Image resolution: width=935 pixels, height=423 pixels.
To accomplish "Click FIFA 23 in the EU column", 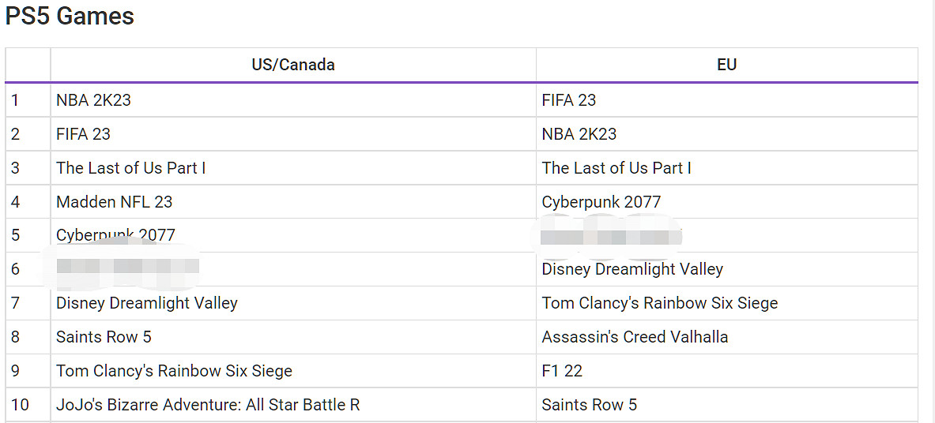I will tap(569, 100).
